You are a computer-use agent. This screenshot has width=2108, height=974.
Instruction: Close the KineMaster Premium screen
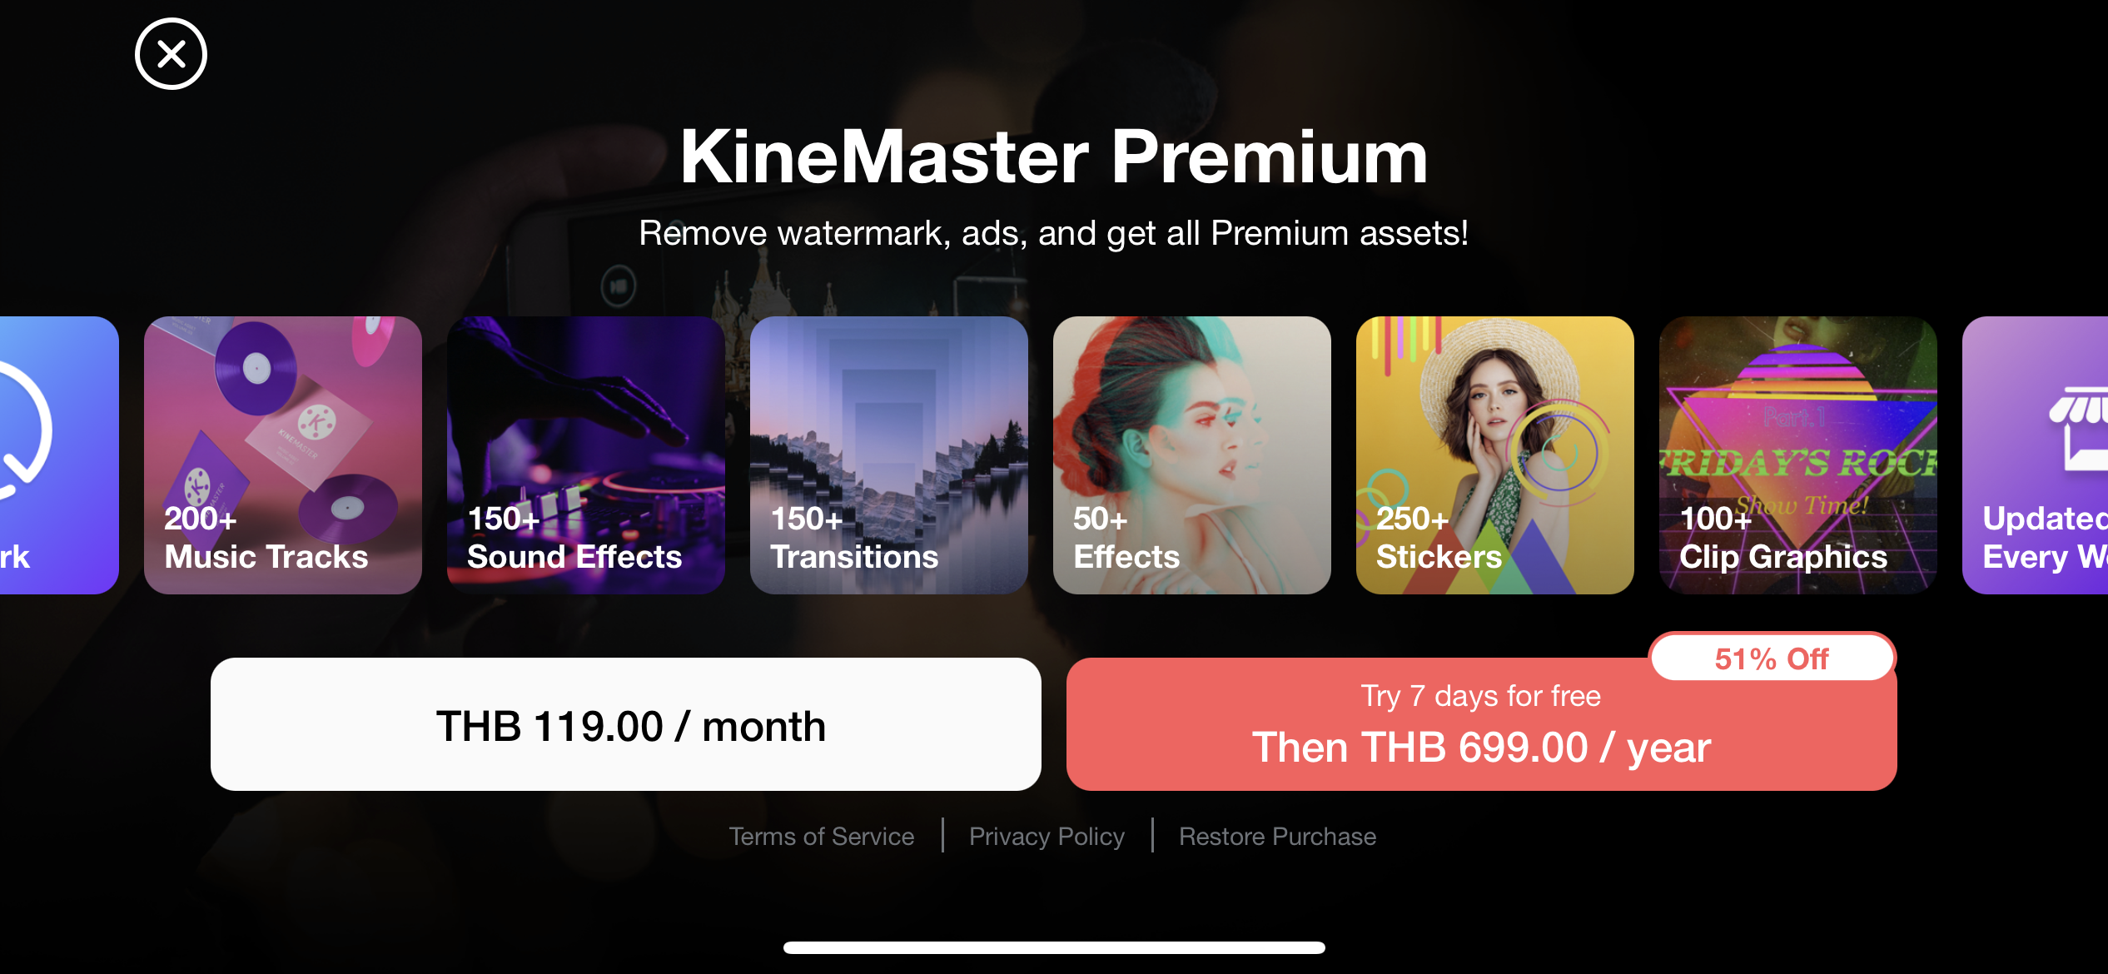171,54
